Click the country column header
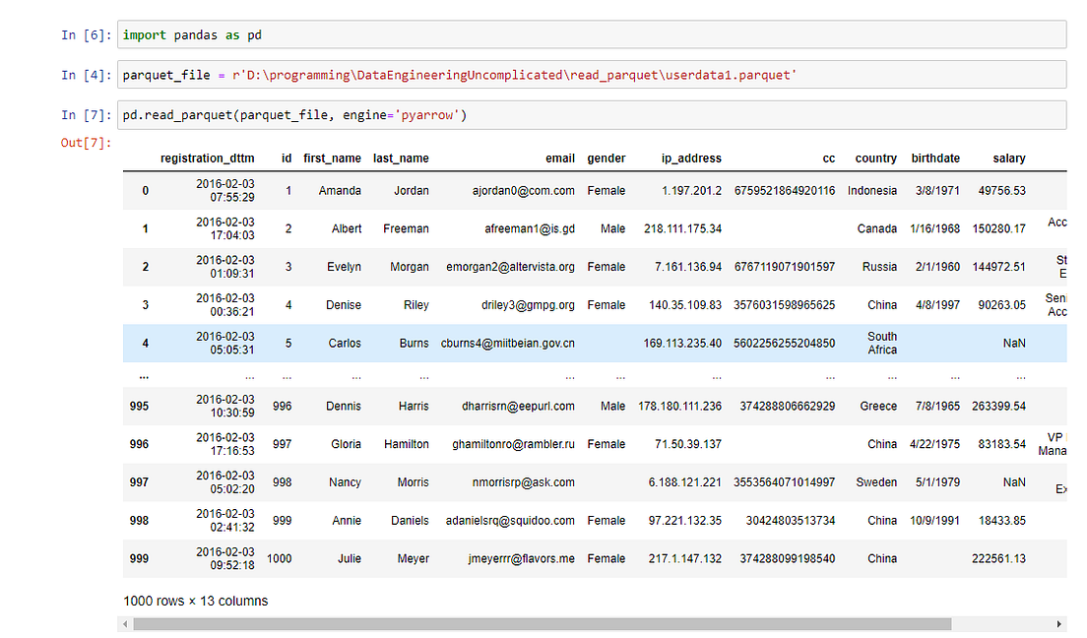The height and width of the screenshot is (638, 1087). point(875,158)
